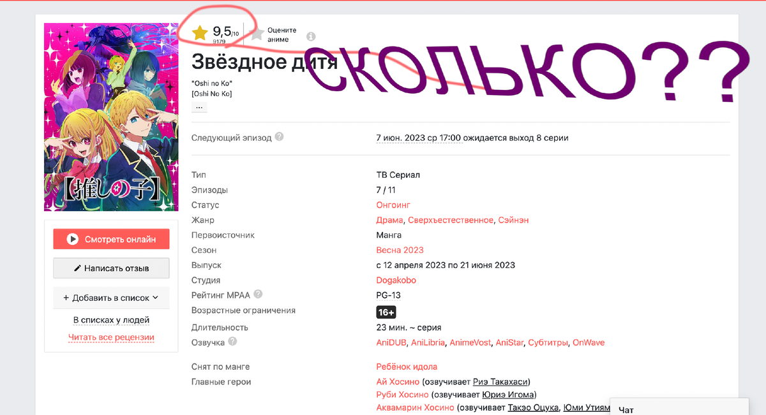Click the grey rate-this-anime star
Viewport: 766px width, 415px height.
pyautogui.click(x=257, y=34)
